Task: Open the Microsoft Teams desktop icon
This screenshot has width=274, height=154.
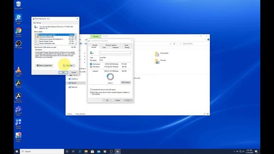Action: 18,111
